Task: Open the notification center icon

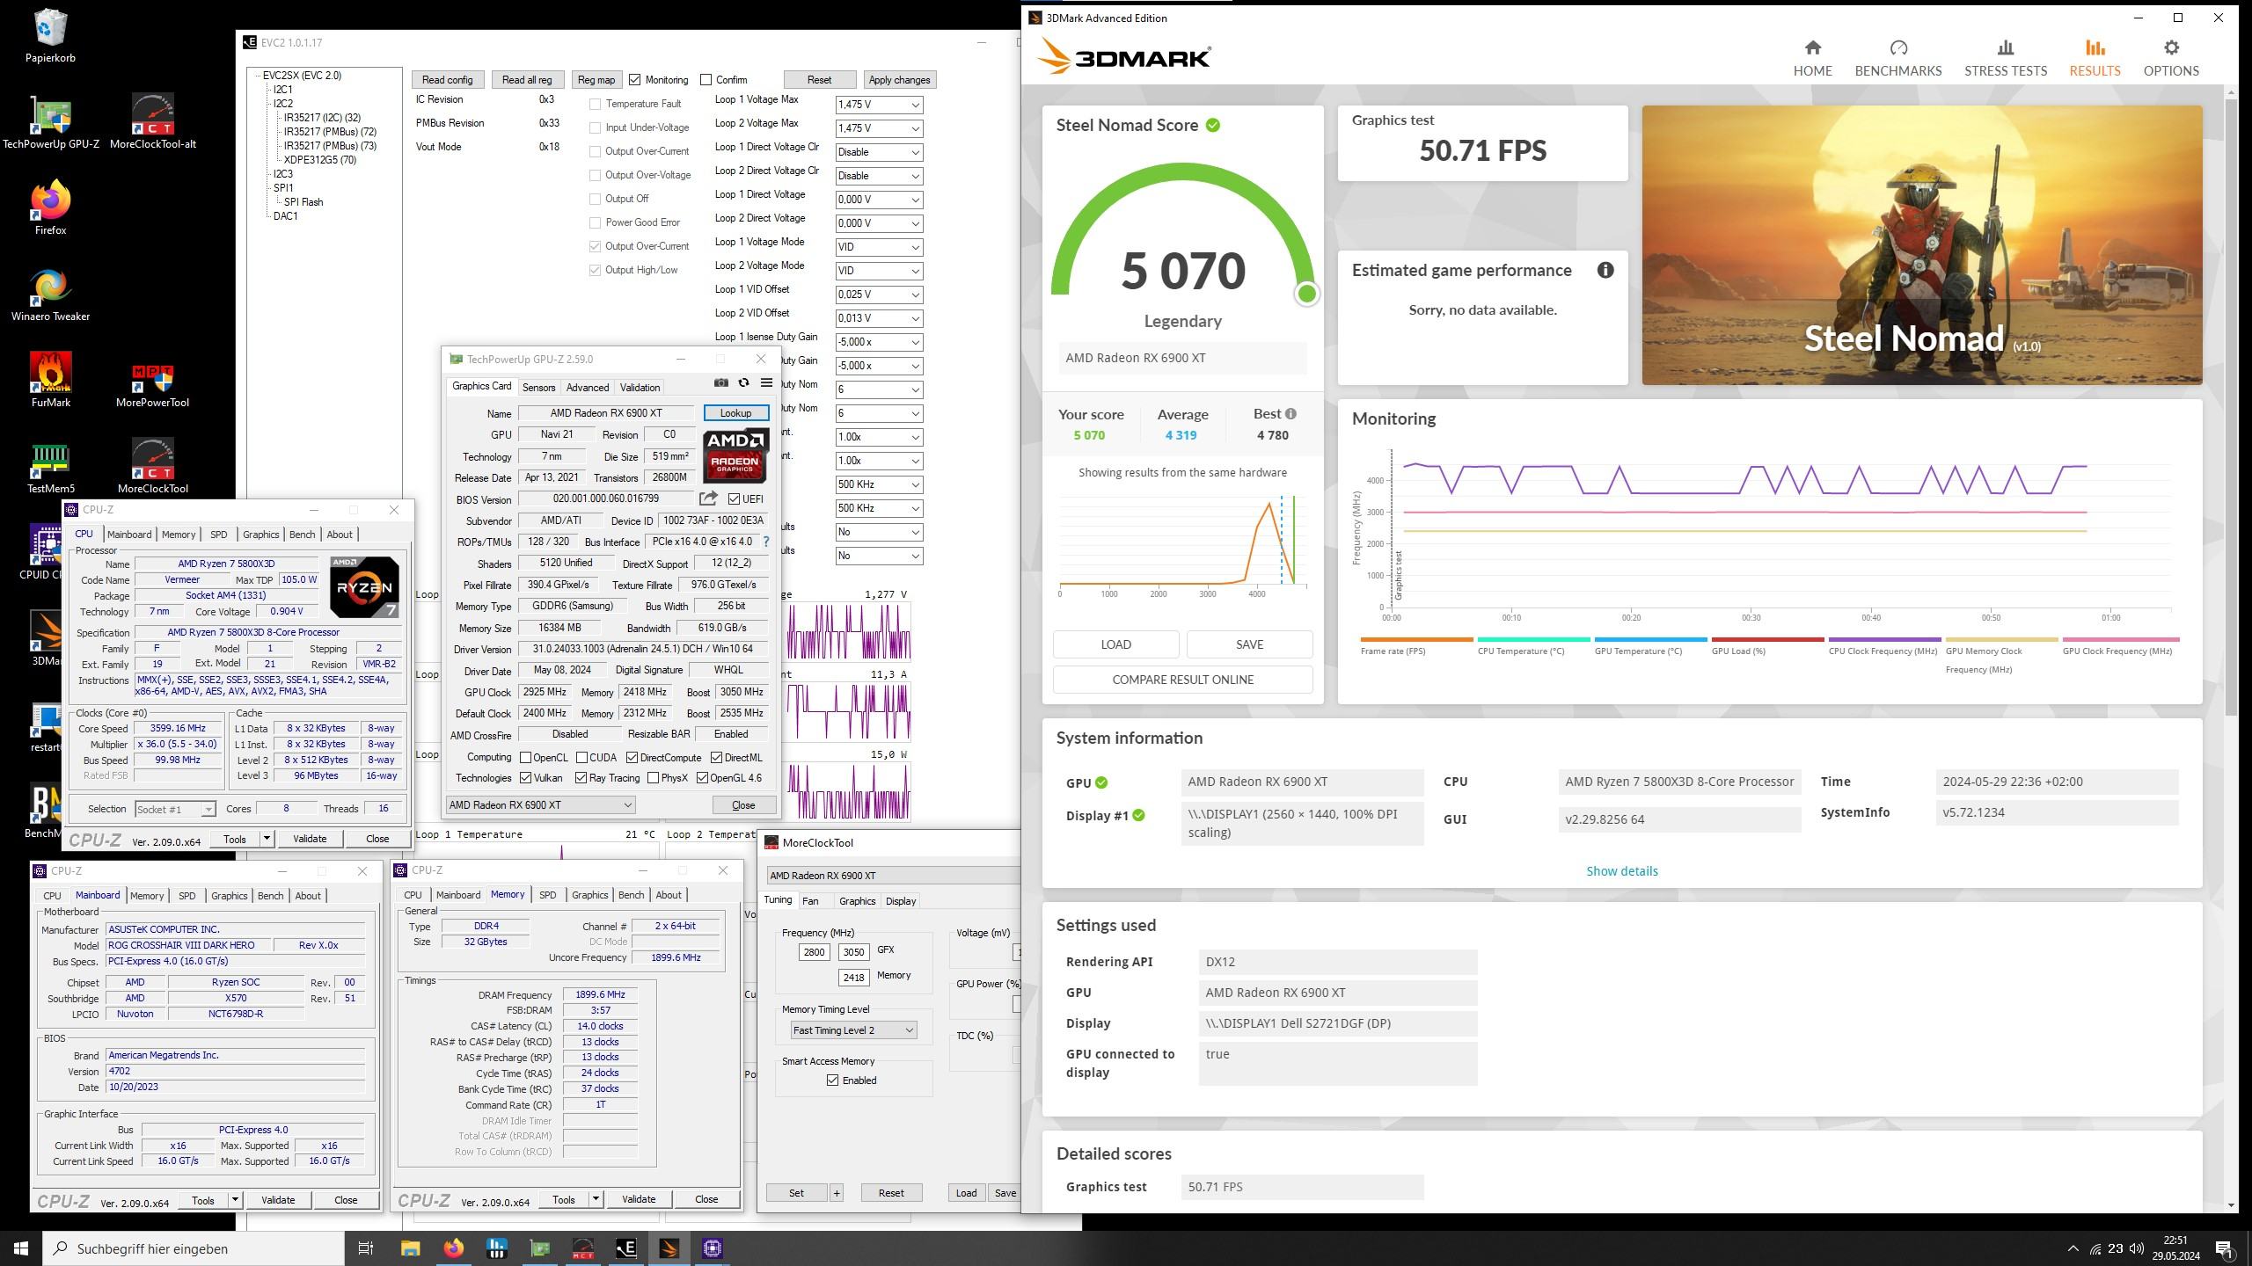Action: 2225,1248
